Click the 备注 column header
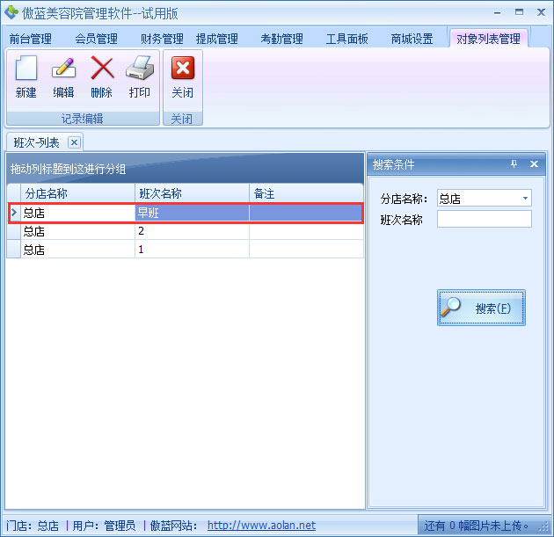 tap(305, 193)
